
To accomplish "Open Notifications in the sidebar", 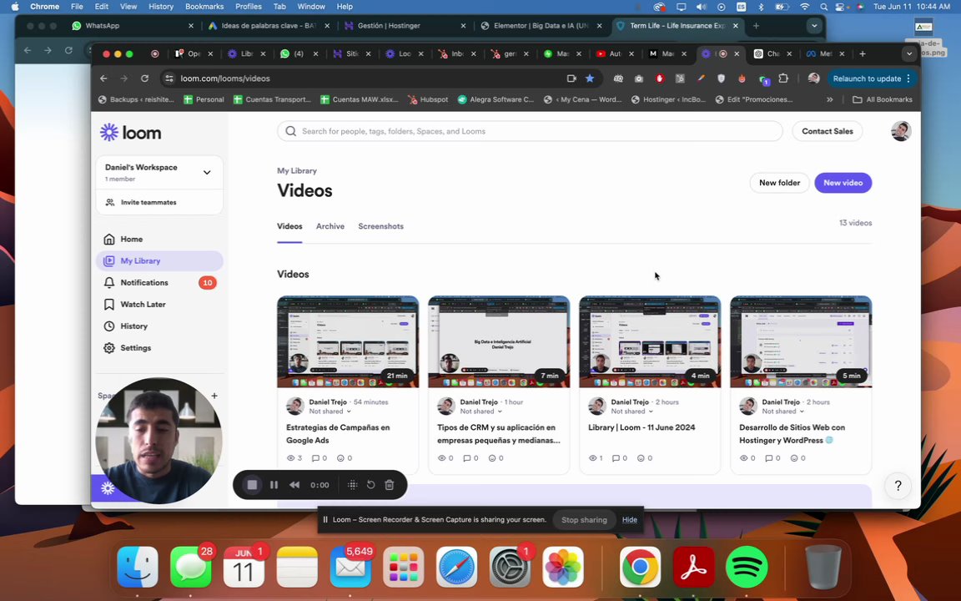I will (159, 283).
